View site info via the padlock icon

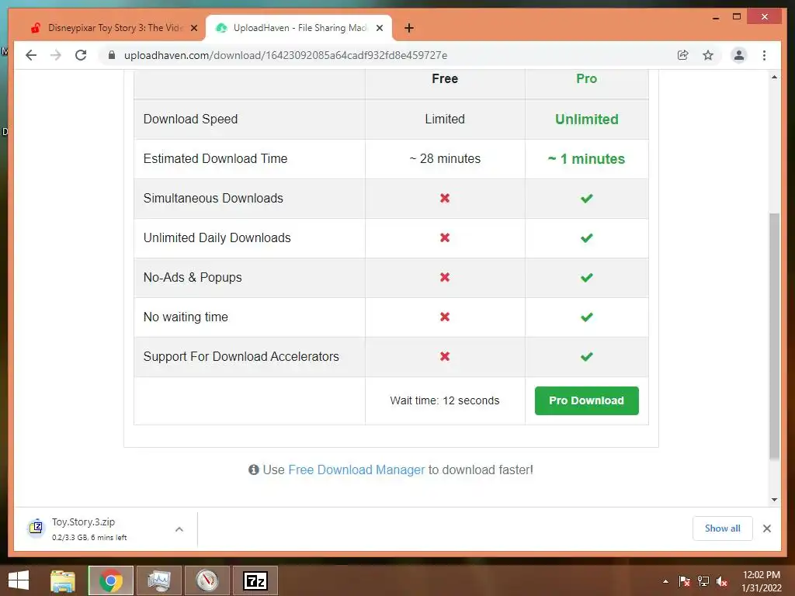tap(112, 55)
